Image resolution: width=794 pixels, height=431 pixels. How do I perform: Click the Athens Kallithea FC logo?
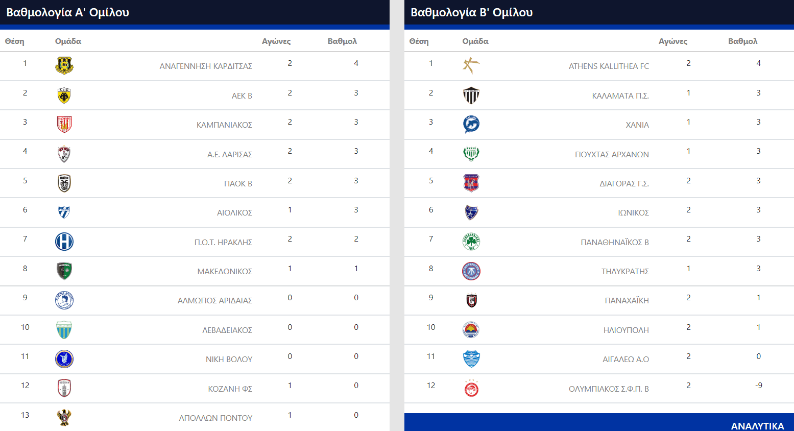point(471,66)
